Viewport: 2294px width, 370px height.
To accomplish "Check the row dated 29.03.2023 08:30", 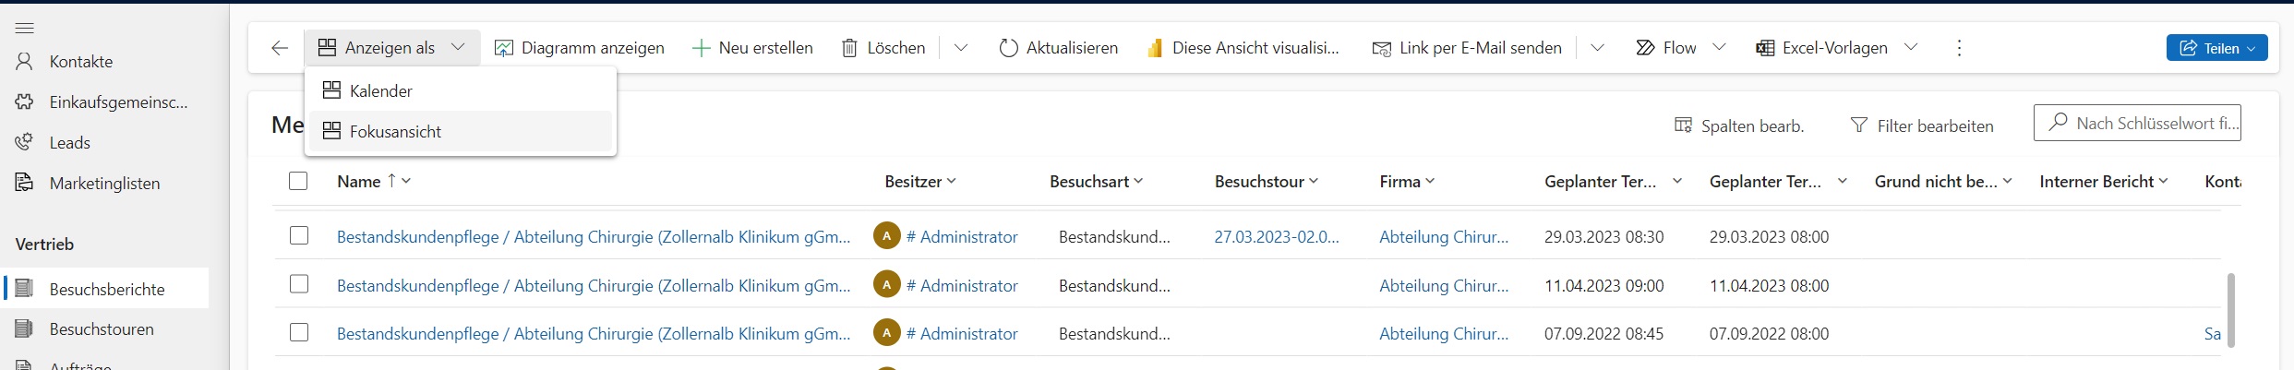I will coord(299,236).
